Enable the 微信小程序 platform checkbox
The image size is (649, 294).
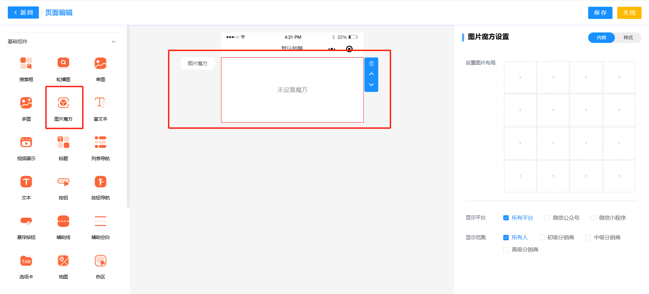[x=593, y=218]
